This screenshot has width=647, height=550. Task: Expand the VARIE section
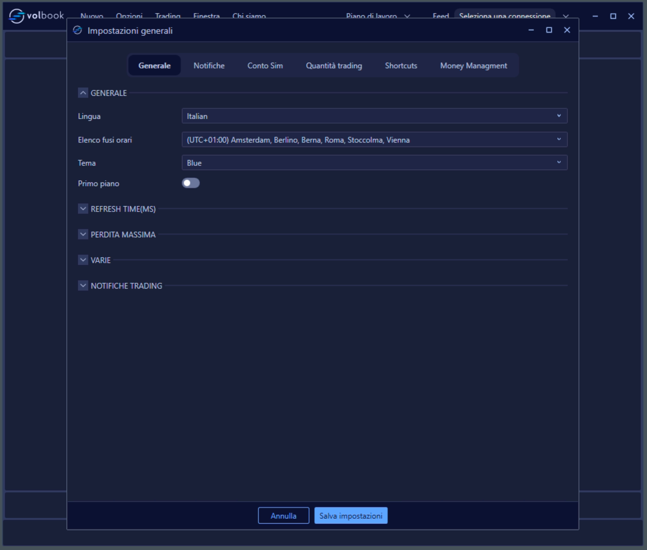pos(83,260)
